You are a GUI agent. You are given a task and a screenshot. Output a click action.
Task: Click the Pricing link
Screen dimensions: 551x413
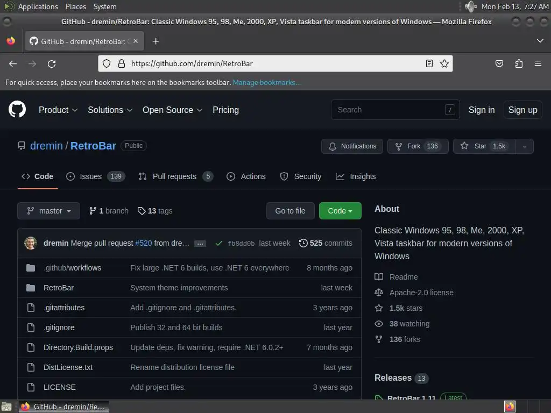pyautogui.click(x=225, y=110)
